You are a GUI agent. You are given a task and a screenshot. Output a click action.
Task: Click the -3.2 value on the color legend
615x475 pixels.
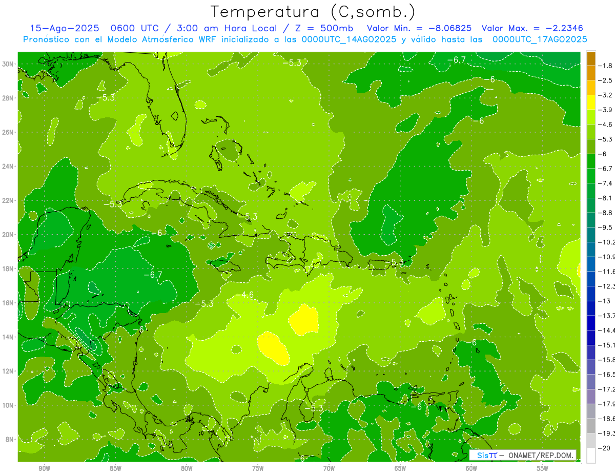click(606, 95)
